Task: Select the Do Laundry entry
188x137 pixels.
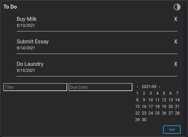Action: point(97,67)
